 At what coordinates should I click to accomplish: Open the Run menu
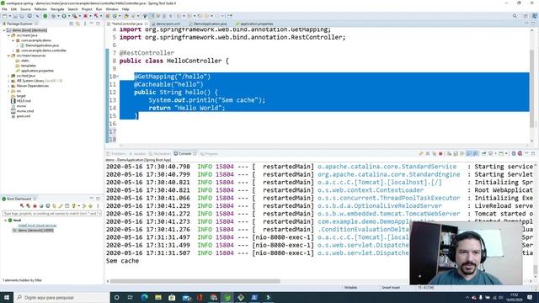99,9
